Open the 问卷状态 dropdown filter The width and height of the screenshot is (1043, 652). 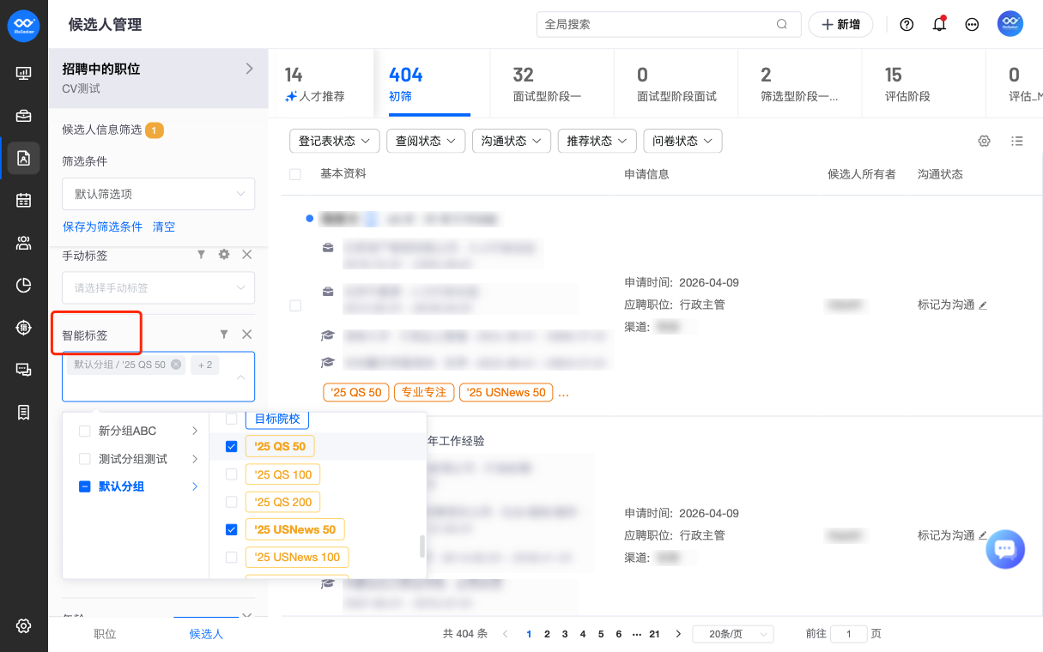(x=683, y=141)
